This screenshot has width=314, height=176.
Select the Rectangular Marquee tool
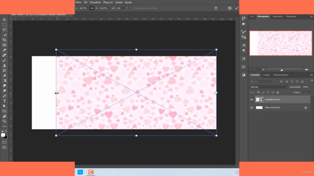coord(4,25)
